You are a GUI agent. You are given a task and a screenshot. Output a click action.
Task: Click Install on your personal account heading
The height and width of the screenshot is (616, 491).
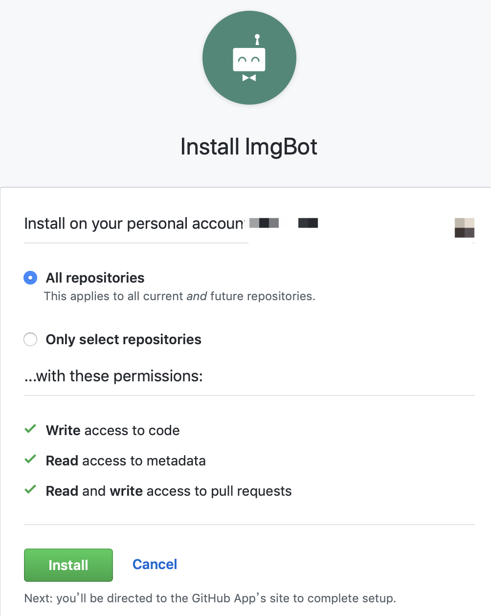[134, 223]
